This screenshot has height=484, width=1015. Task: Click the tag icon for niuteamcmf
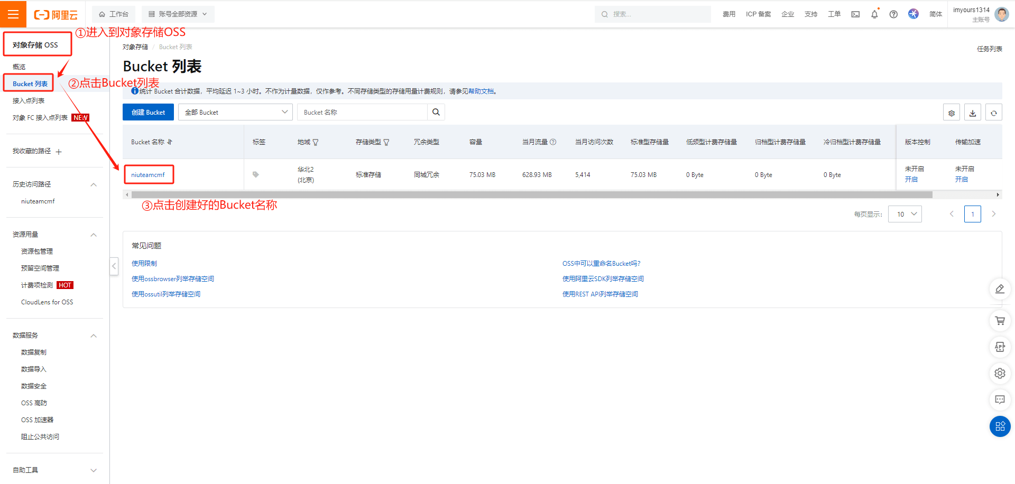(256, 174)
